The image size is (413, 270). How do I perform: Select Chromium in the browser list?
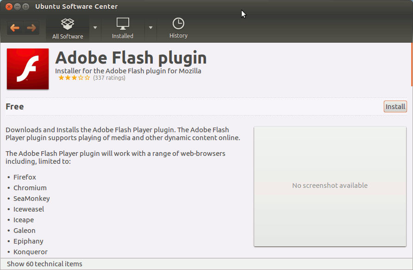(30, 187)
